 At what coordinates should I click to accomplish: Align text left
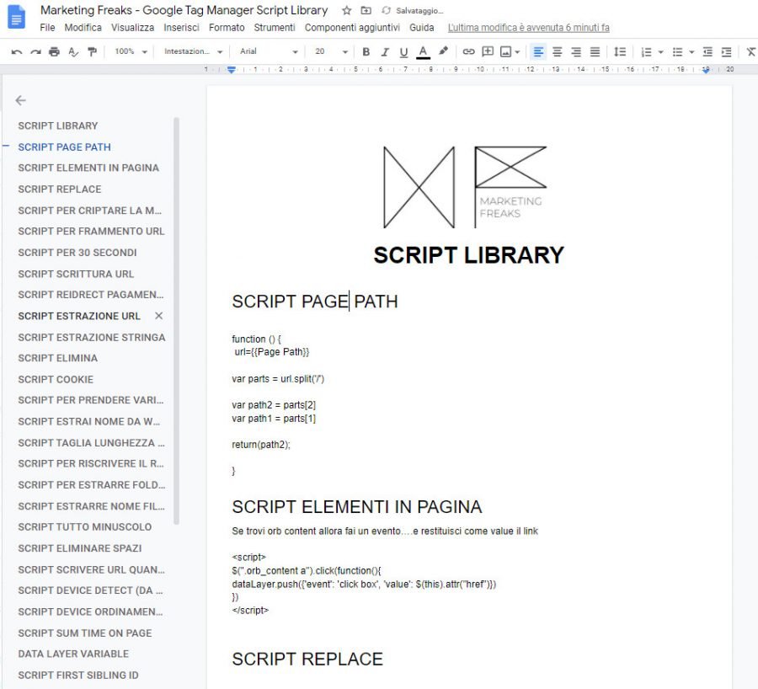538,51
